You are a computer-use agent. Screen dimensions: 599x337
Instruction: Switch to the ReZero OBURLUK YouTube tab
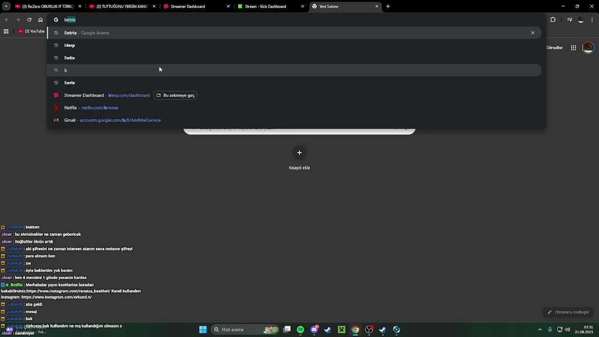(x=48, y=7)
